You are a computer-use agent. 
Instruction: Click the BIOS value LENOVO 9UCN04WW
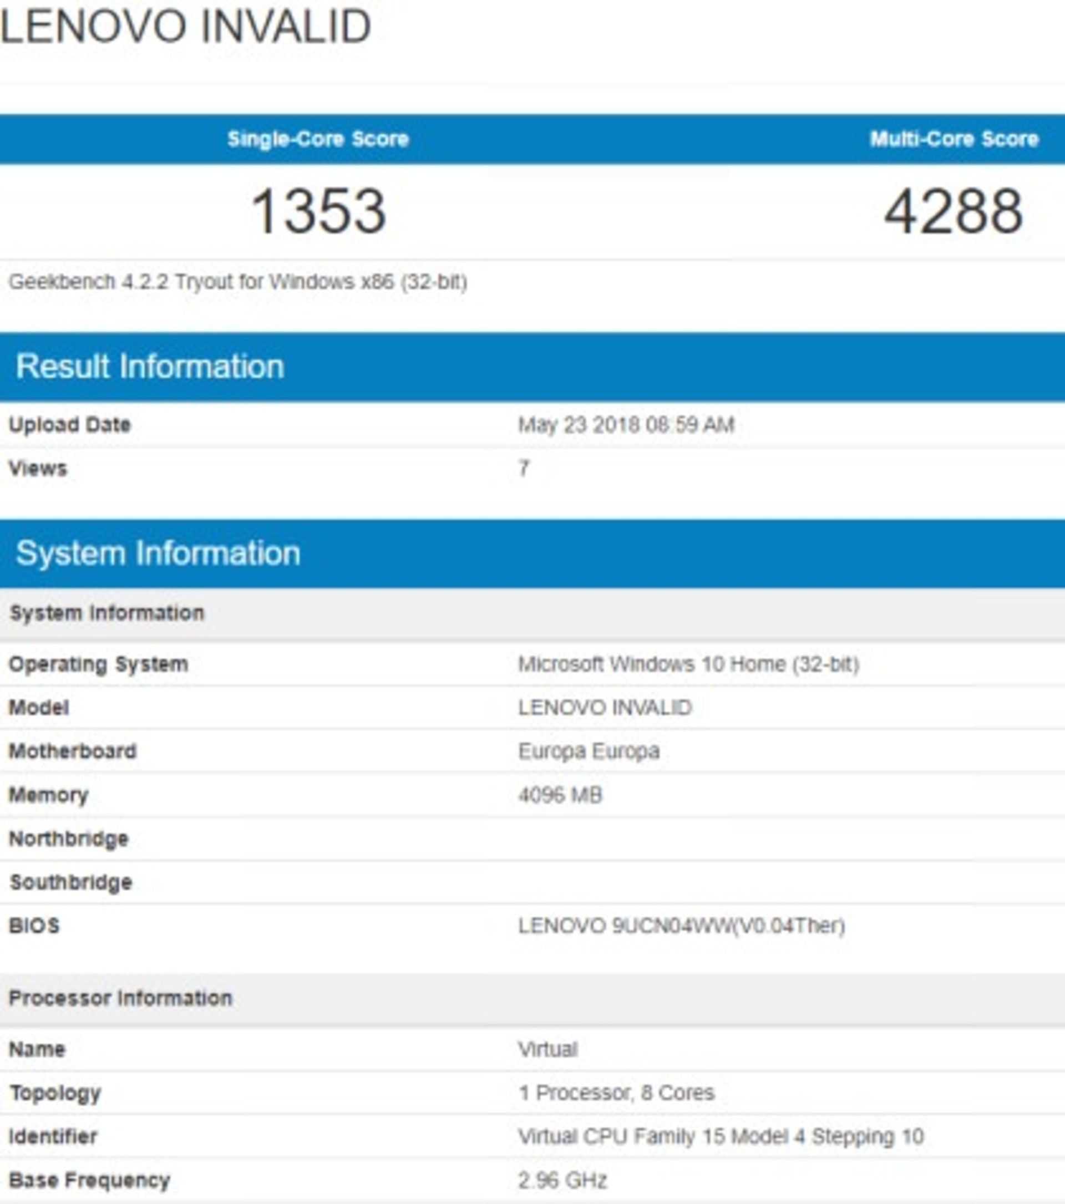(682, 926)
